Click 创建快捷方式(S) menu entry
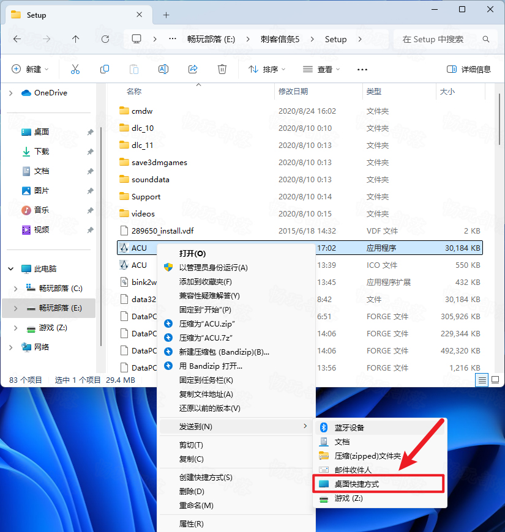The width and height of the screenshot is (505, 532). [236, 478]
